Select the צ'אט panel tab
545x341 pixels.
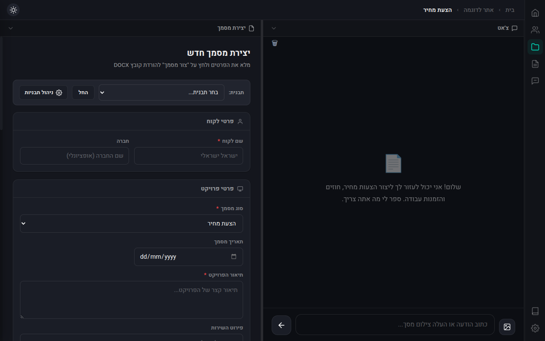point(507,28)
